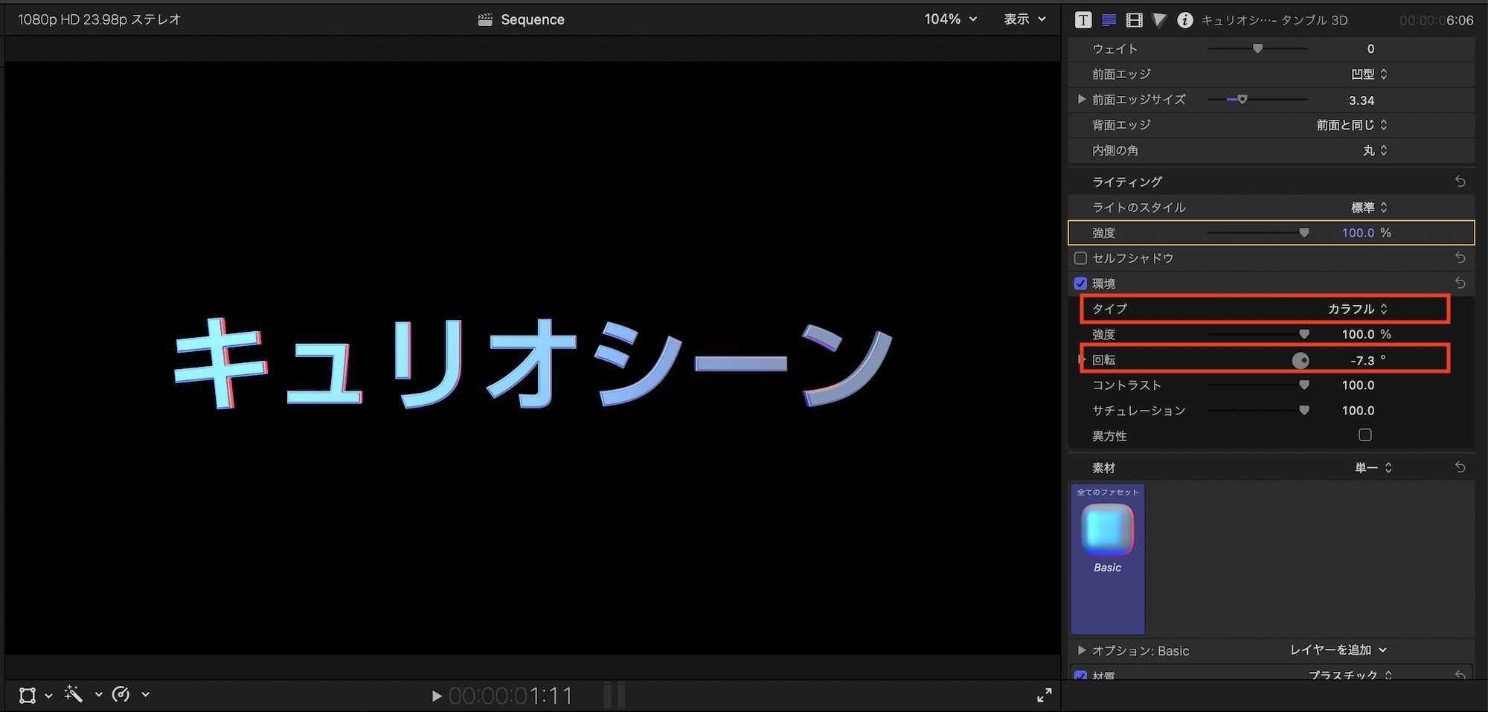Uncheck the 環境 checkbox
This screenshot has width=1488, height=712.
(1081, 283)
